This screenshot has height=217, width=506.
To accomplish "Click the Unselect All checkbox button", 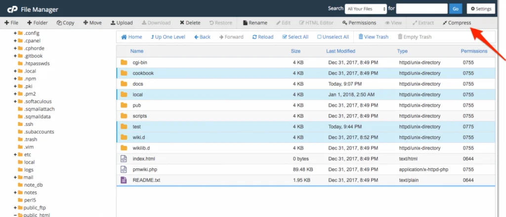I will point(333,37).
